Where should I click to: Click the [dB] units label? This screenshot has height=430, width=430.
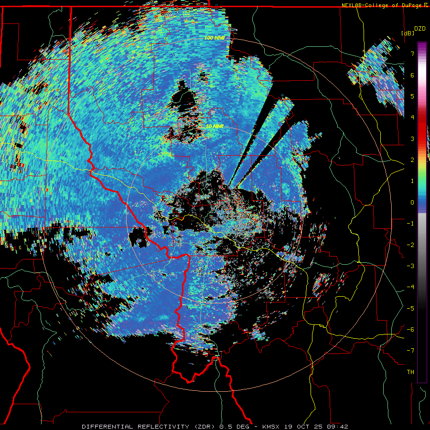click(408, 33)
